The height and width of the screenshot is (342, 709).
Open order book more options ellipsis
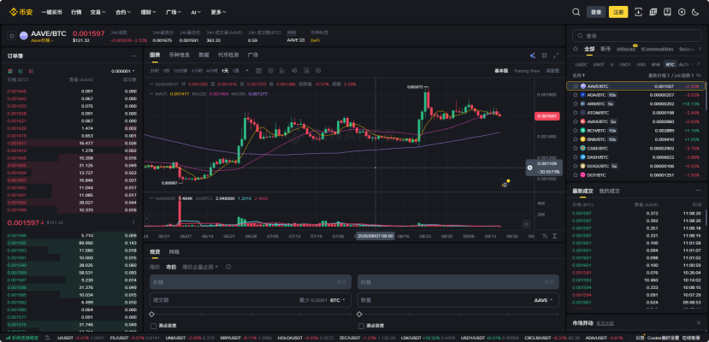point(133,56)
